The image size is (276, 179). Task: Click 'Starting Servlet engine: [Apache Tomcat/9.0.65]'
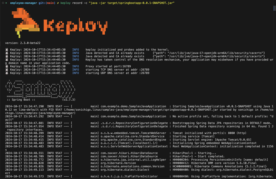click(x=212, y=139)
